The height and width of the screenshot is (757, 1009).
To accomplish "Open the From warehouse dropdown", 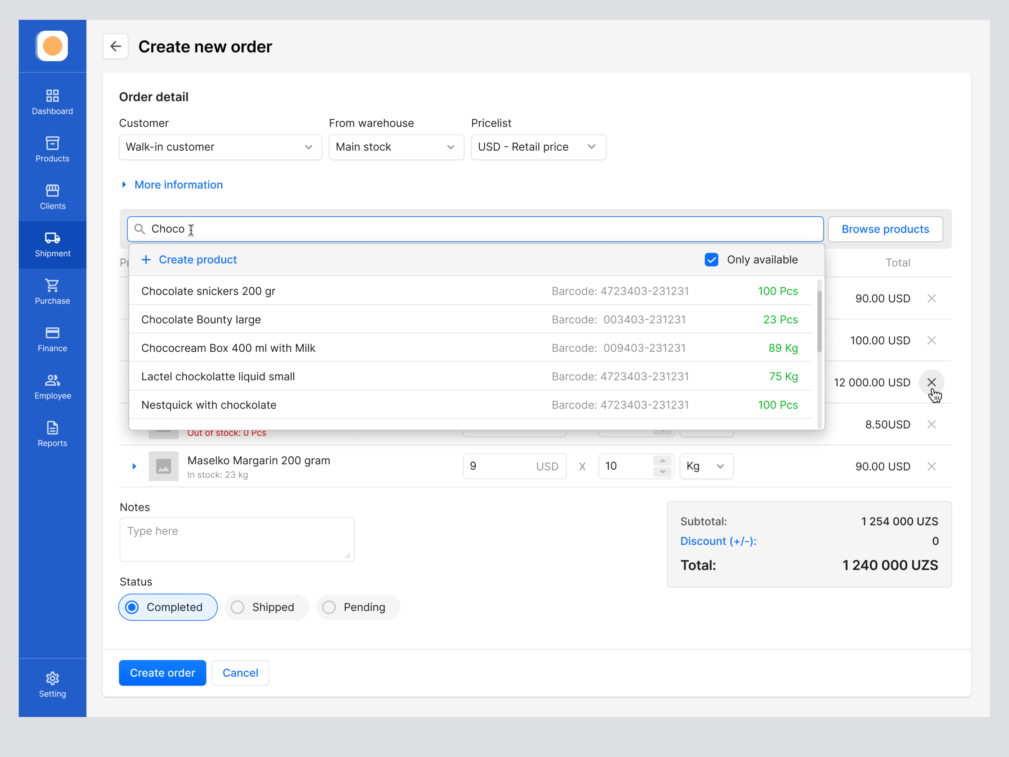I will point(396,146).
